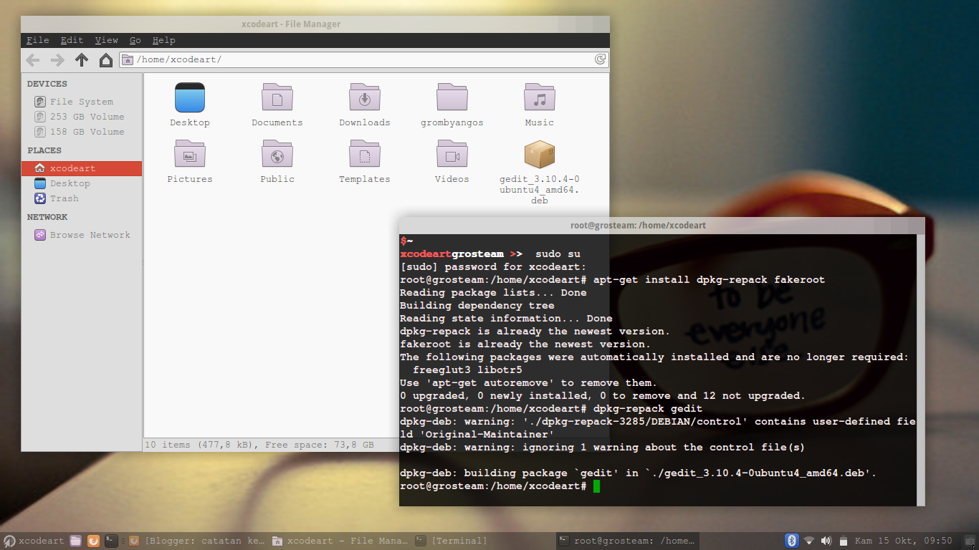This screenshot has width=979, height=550.
Task: Open the Edit menu
Action: point(72,40)
